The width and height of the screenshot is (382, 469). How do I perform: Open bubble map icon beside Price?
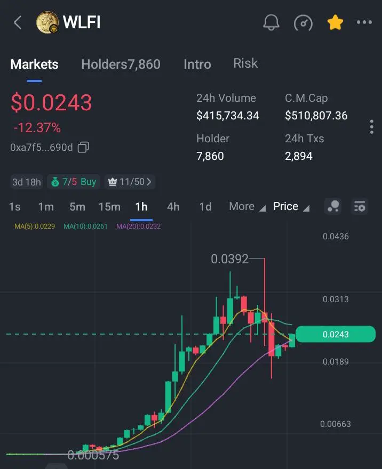[x=333, y=206]
